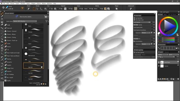180x101 pixels.
Task: Open the Canvas menu
Action: (12, 4)
